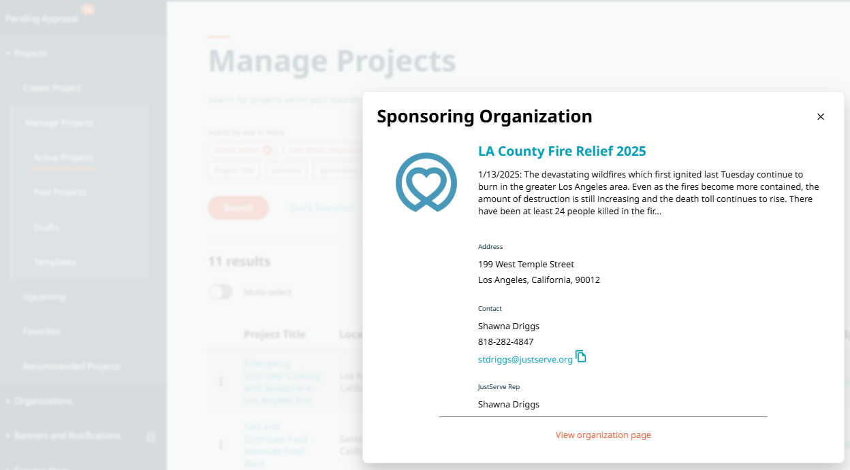Expand the Organizations sidebar section
This screenshot has height=470, width=850.
point(7,401)
